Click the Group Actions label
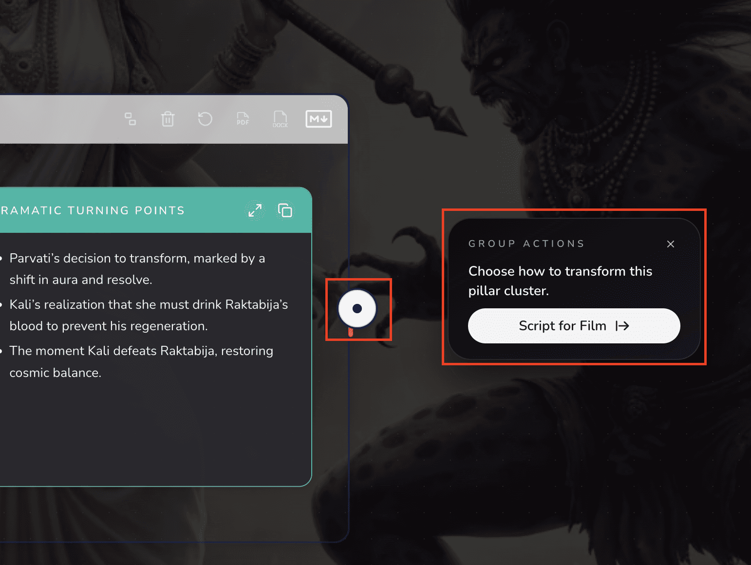Image resolution: width=751 pixels, height=565 pixels. click(526, 244)
